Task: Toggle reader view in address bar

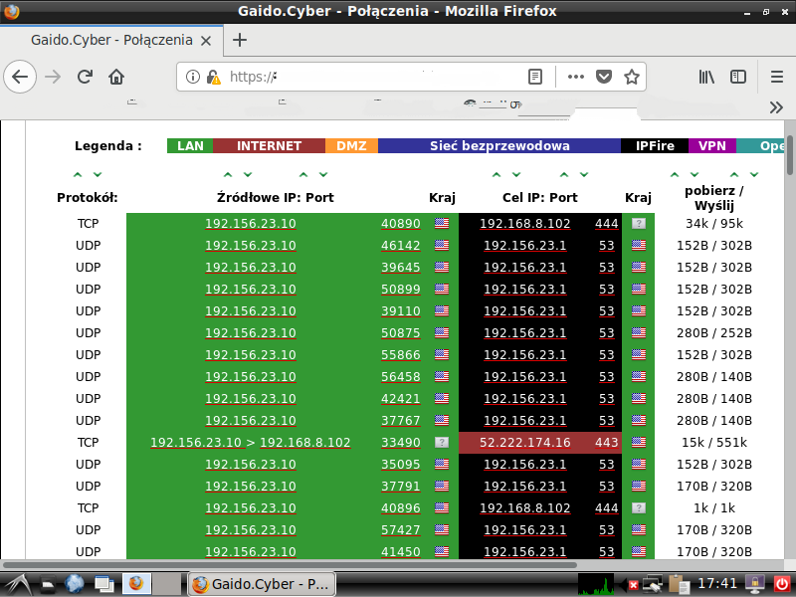Action: click(x=535, y=77)
